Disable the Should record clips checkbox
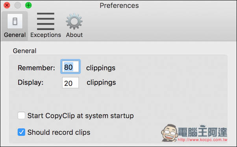Image resolution: width=237 pixels, height=147 pixels. click(21, 132)
